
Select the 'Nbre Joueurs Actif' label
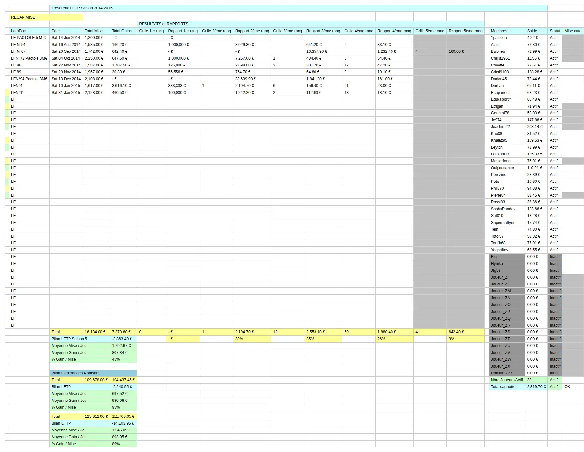point(507,380)
